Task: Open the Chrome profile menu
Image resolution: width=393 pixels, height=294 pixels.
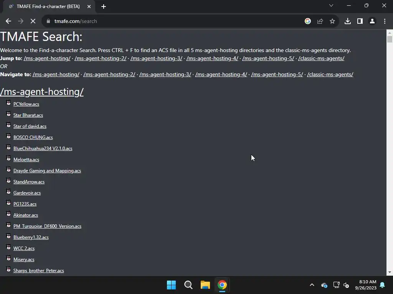Action: click(372, 21)
